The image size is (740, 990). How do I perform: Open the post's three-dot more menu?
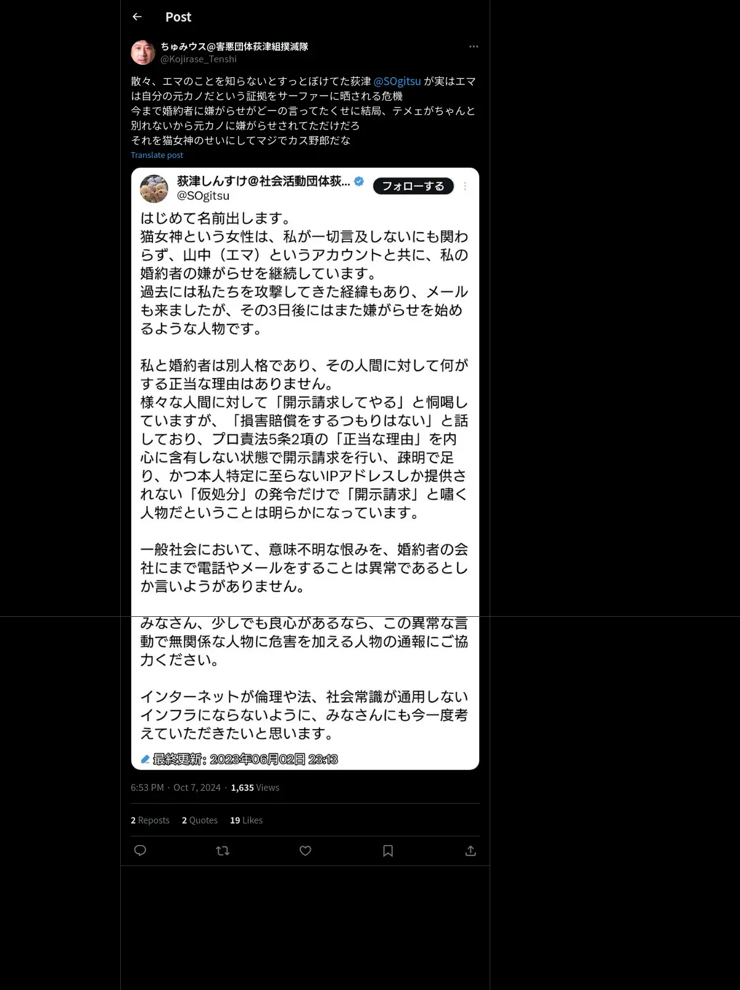point(474,46)
